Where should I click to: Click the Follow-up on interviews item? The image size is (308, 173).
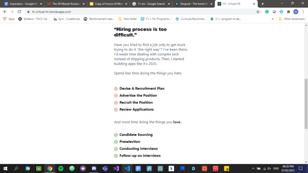pos(140,155)
